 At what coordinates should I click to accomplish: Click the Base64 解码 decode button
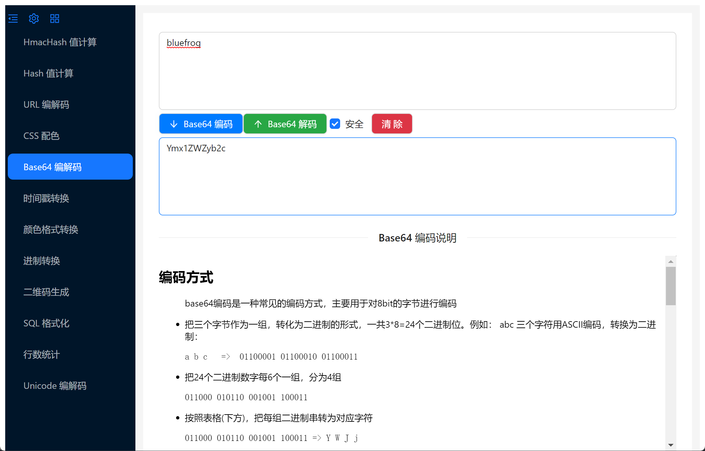(285, 124)
